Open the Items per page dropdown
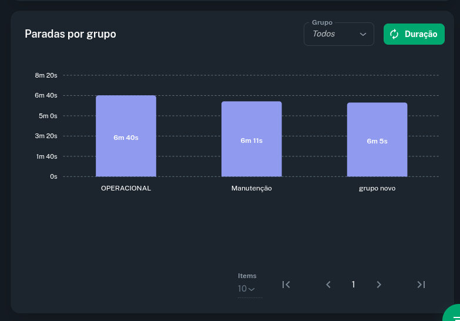The height and width of the screenshot is (321, 460). click(x=247, y=289)
